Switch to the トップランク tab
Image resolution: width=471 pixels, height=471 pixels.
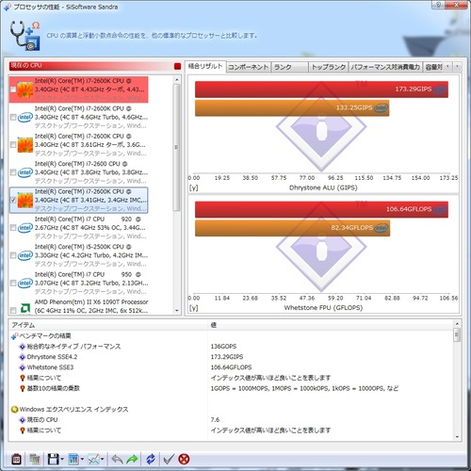point(329,67)
